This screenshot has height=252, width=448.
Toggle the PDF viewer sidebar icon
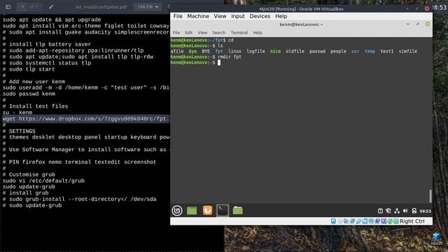click(x=8, y=7)
